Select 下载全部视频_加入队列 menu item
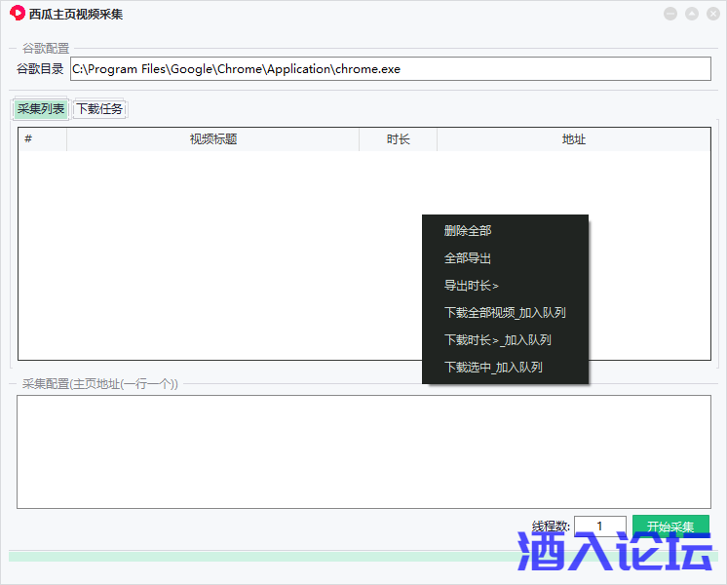The width and height of the screenshot is (727, 585). [x=505, y=313]
